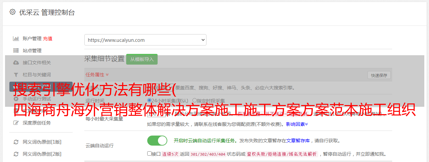The height and width of the screenshot is (162, 429).
Task: Tick the 接口 checkbox
Action: tap(149, 154)
